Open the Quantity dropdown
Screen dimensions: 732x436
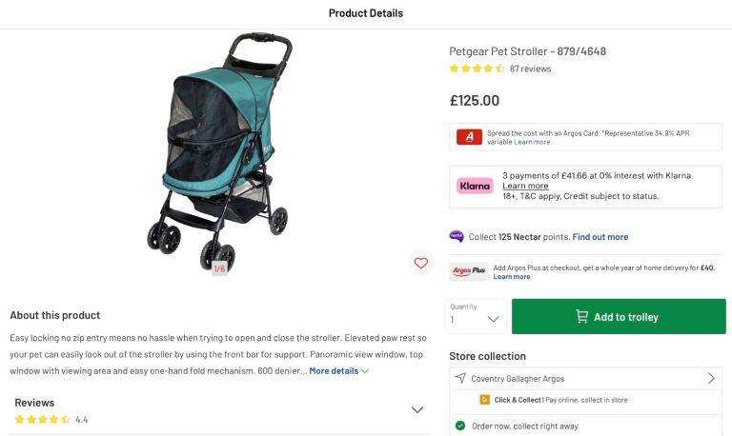point(477,317)
